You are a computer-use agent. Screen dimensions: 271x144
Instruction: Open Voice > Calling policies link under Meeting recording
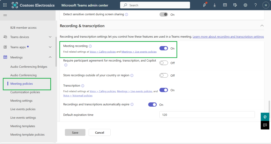pyautogui.click(x=103, y=52)
